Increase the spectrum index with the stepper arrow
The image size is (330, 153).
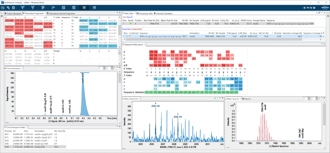309,98
